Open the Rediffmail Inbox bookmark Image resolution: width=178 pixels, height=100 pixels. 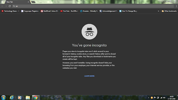50,11
